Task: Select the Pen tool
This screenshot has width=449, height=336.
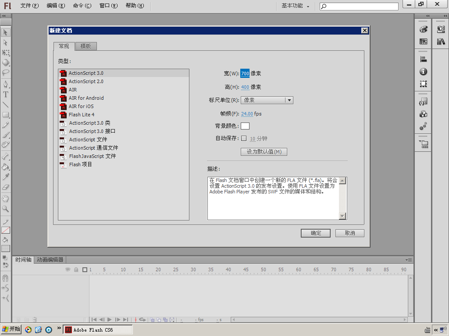Action: 5,84
